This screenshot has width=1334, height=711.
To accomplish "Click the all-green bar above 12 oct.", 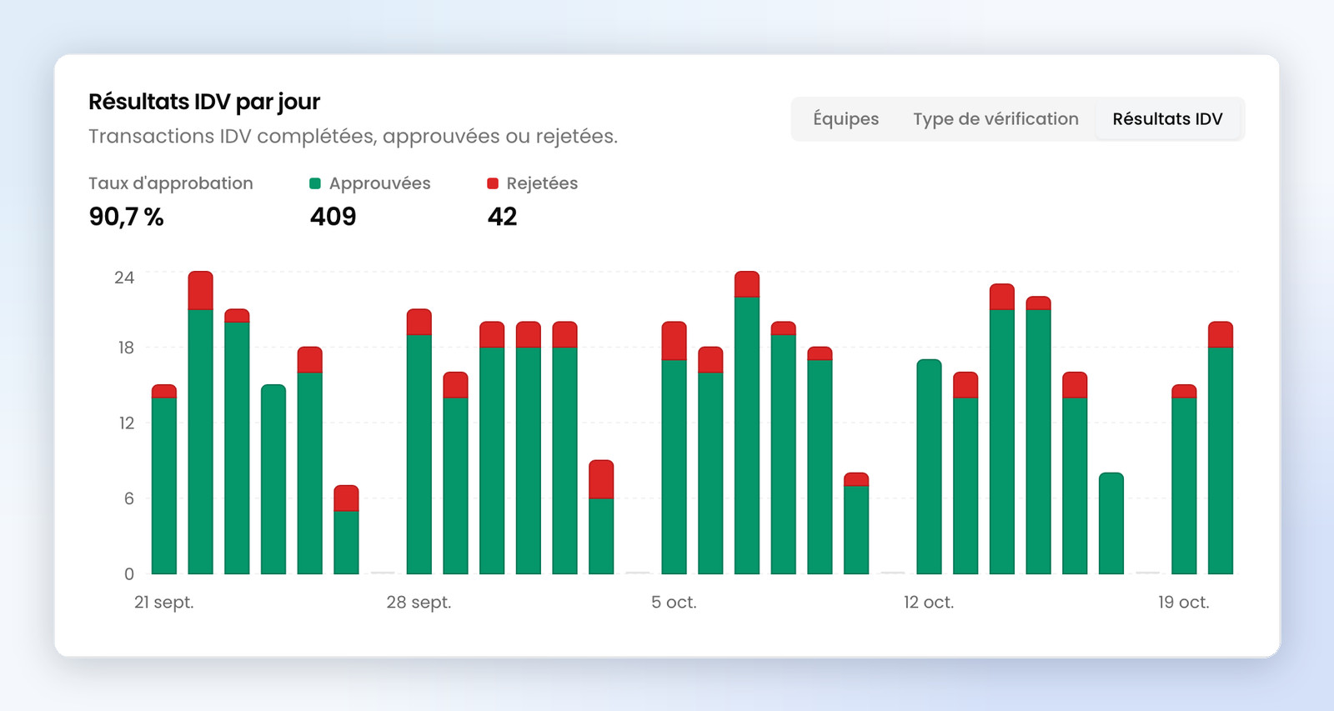I will (x=929, y=467).
